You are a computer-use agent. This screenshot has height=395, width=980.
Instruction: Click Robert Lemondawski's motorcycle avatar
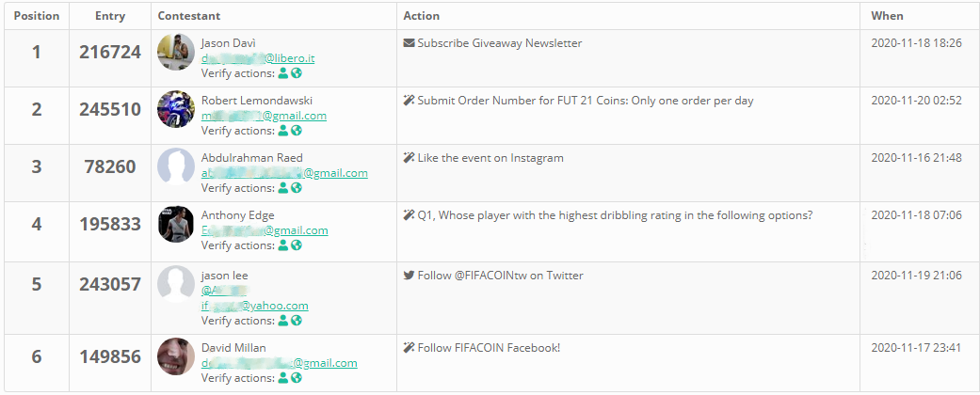pos(175,109)
